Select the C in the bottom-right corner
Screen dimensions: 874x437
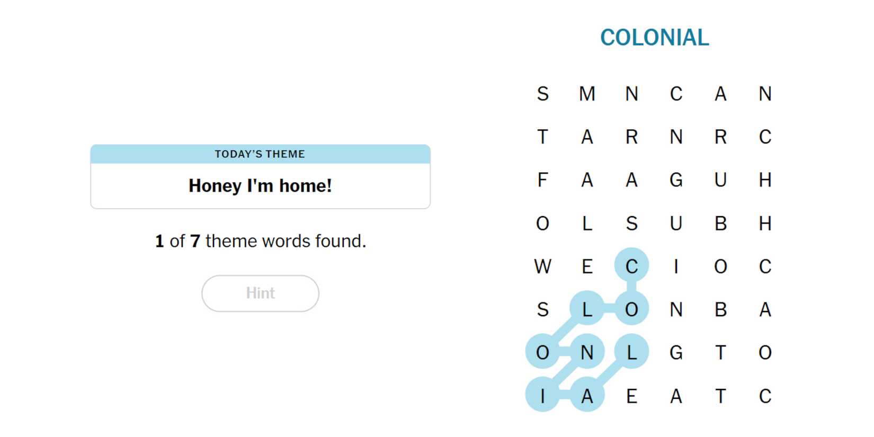point(765,396)
